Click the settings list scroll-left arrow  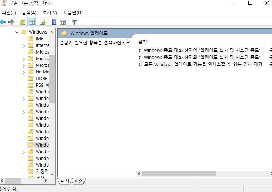tap(139, 174)
